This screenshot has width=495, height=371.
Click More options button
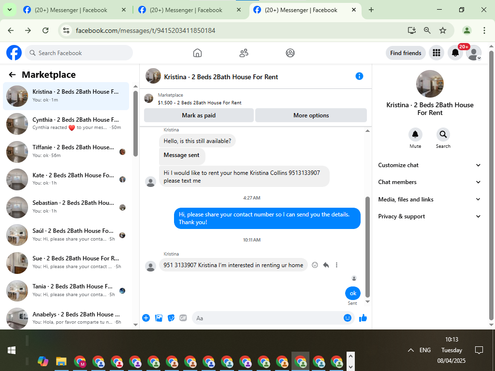coord(311,115)
